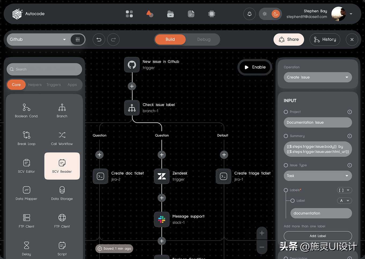Click the Zendesk trigger node

(x=162, y=176)
